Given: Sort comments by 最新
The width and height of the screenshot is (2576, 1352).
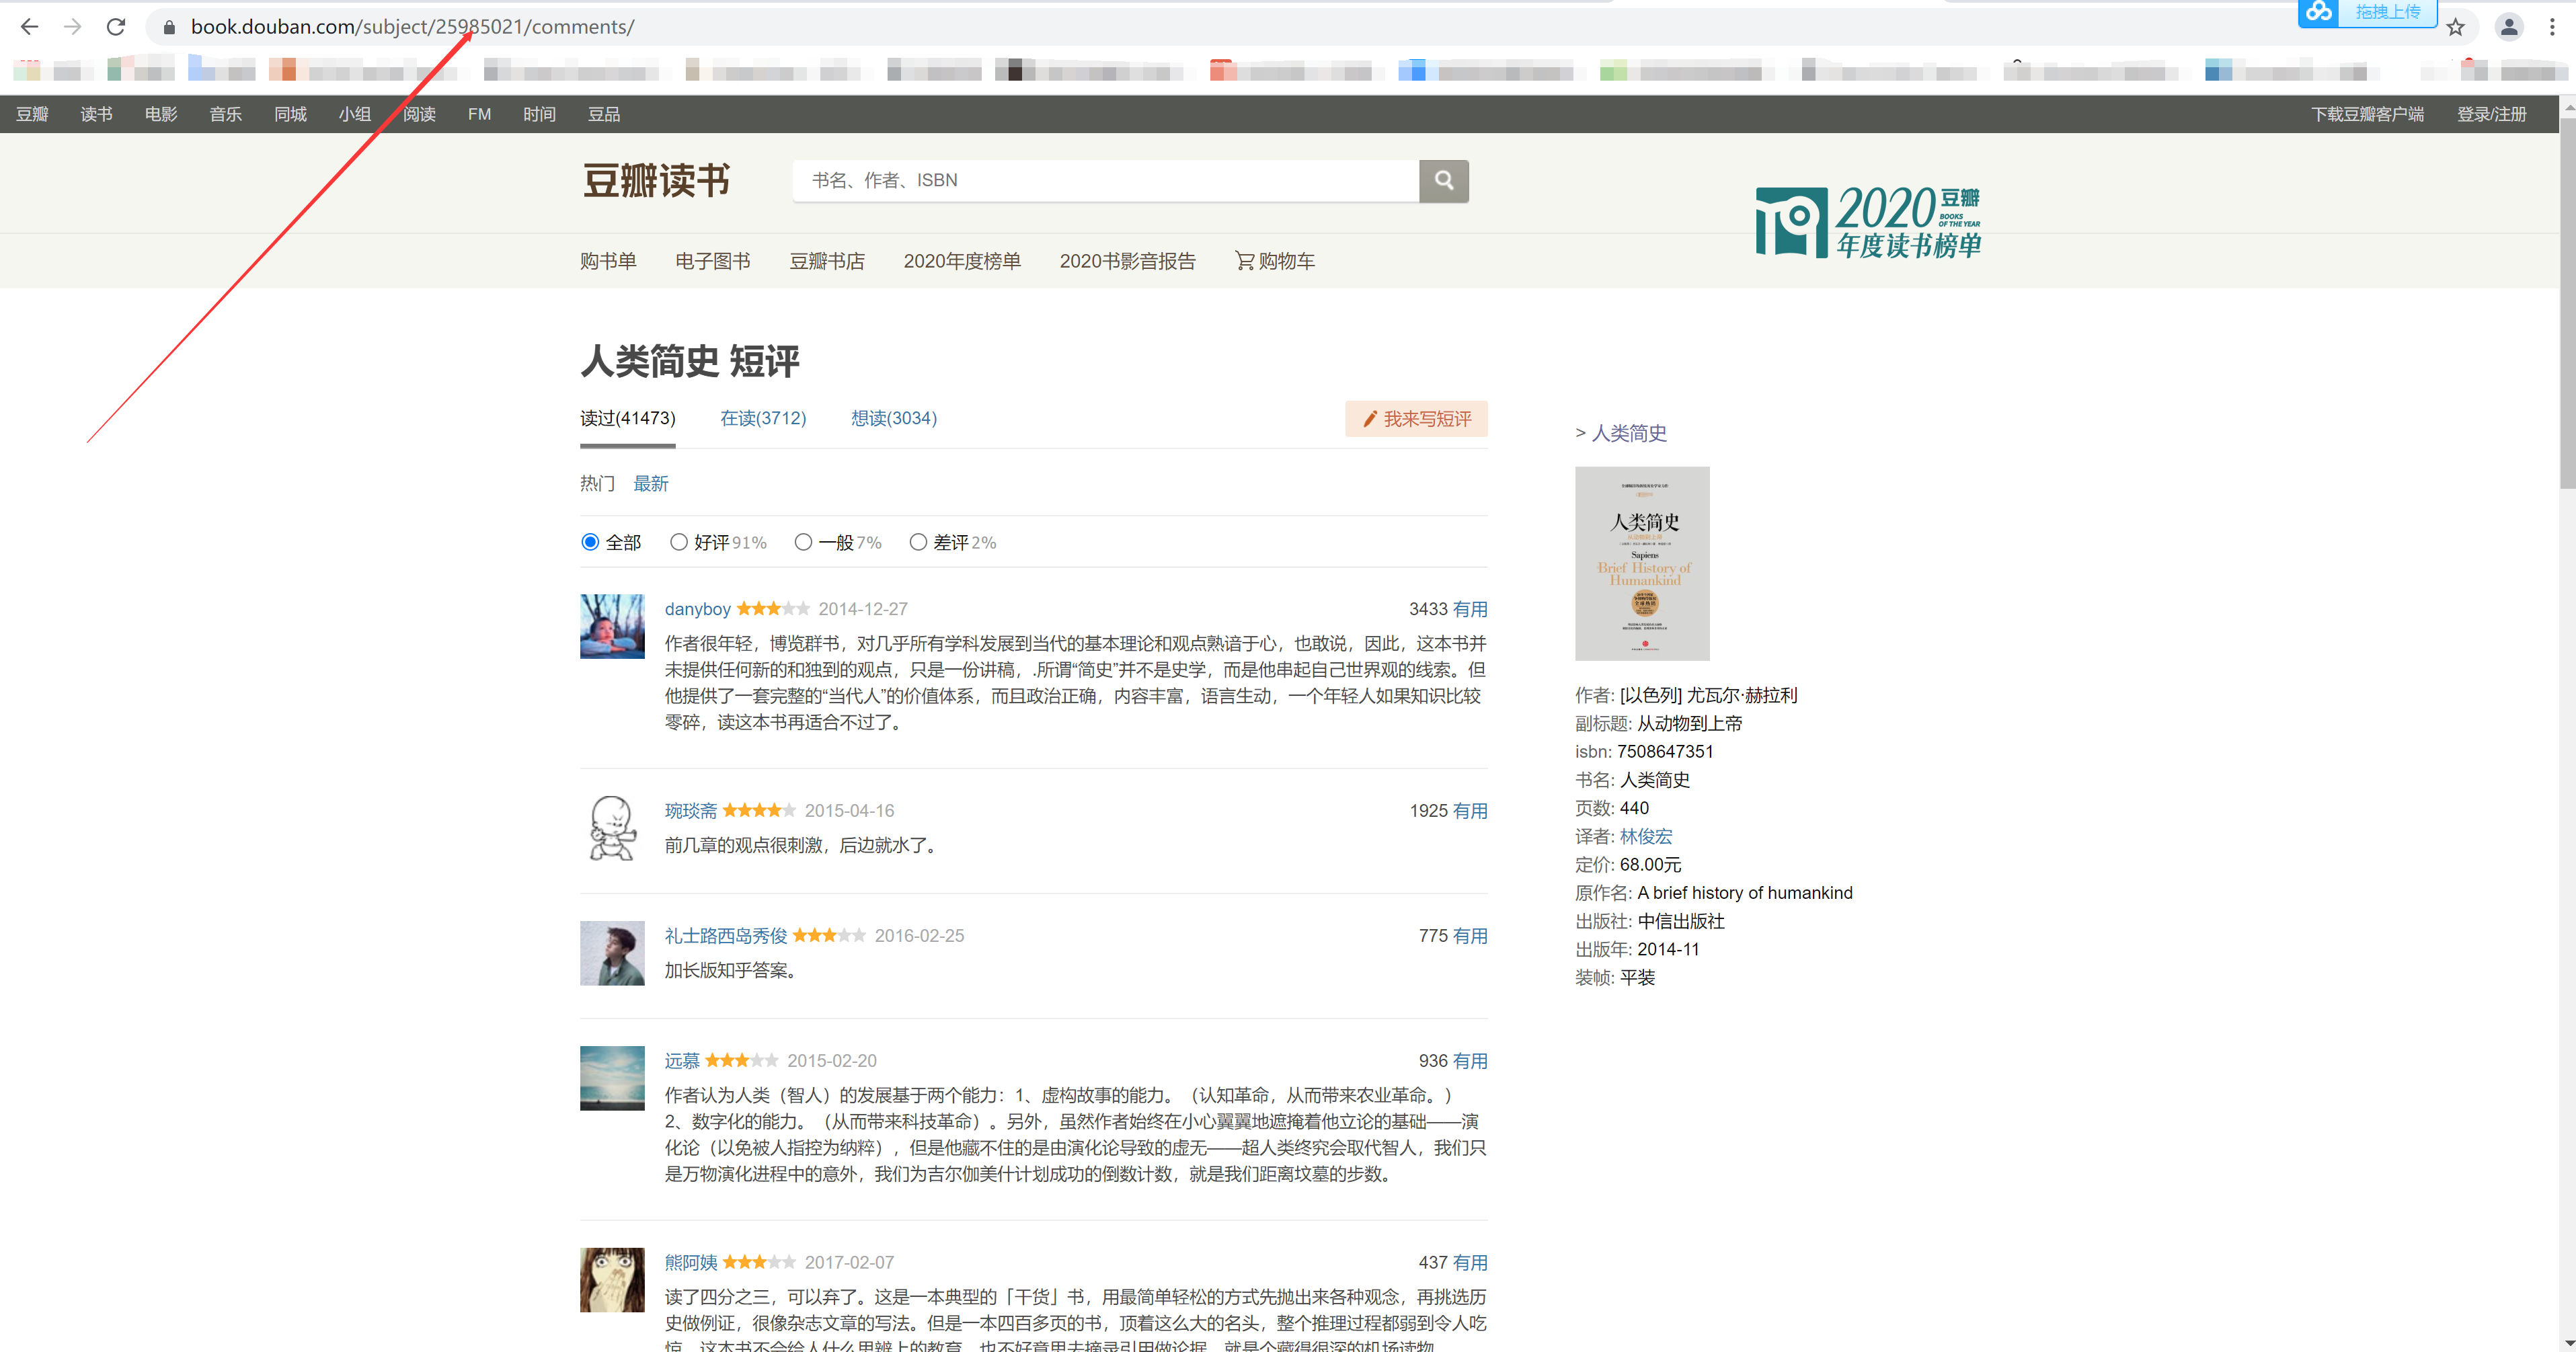Looking at the screenshot, I should [x=650, y=484].
